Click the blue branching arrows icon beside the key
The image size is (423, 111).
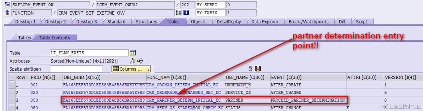pos(140,61)
